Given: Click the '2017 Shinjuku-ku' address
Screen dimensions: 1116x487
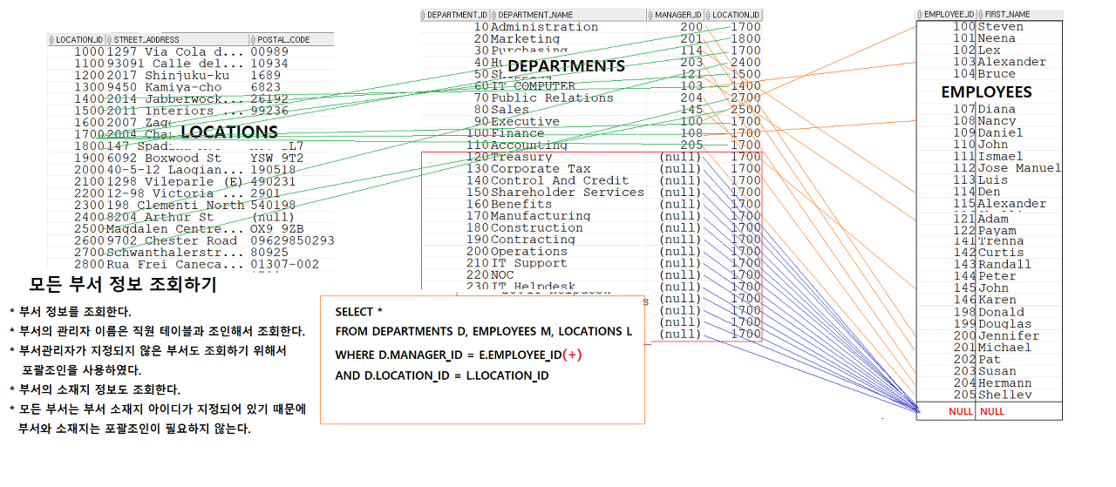Looking at the screenshot, I should (x=168, y=76).
